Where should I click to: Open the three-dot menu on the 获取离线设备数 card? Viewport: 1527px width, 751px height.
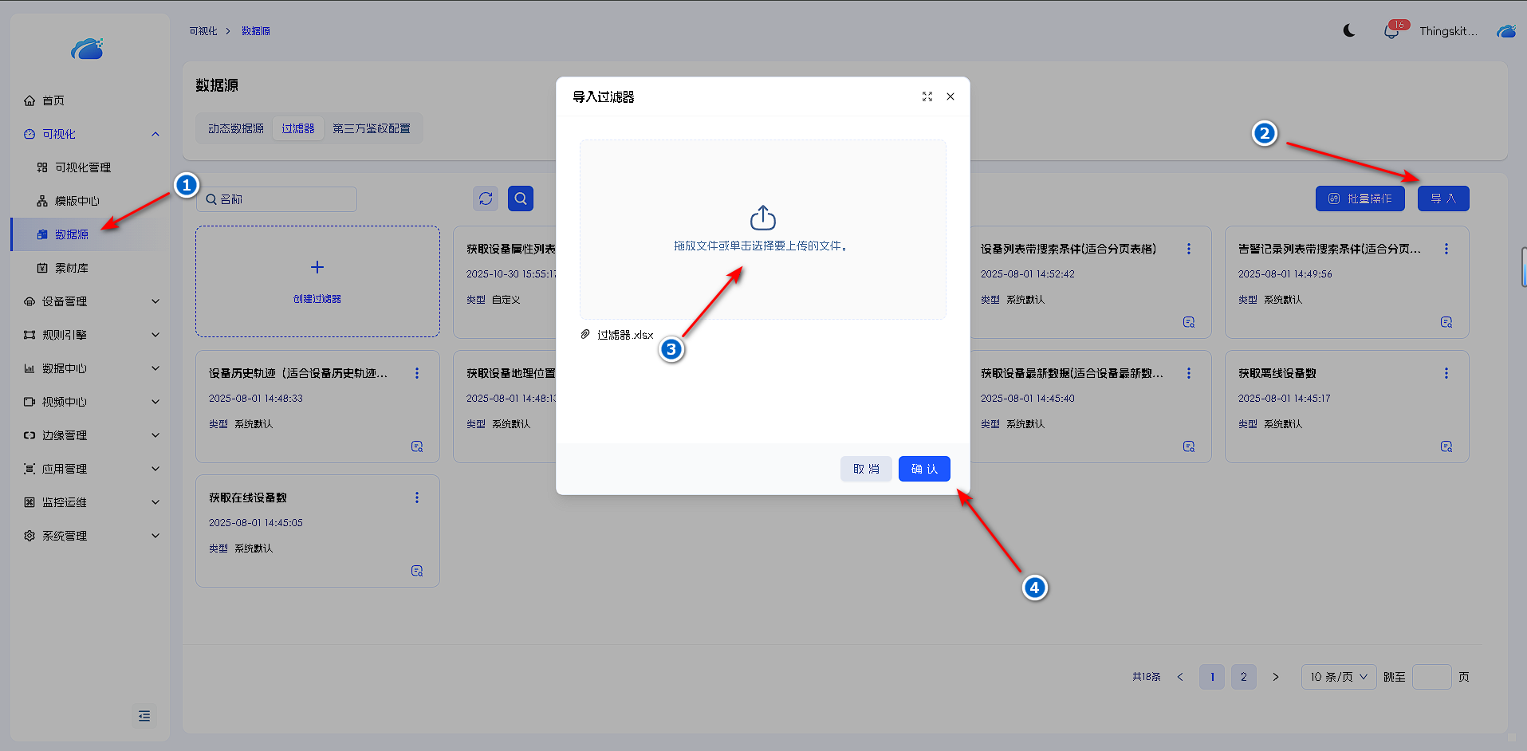tap(1446, 373)
